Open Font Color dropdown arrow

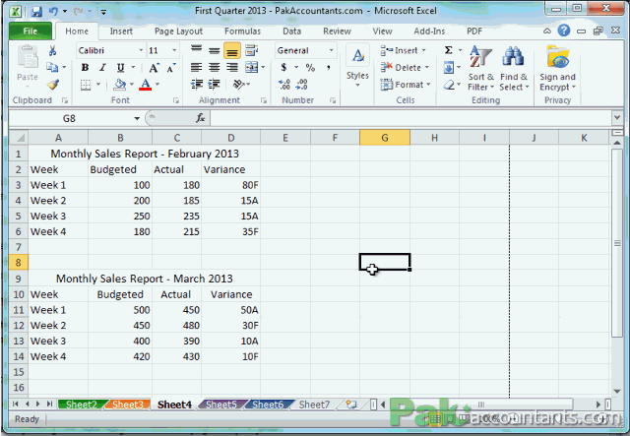point(157,85)
